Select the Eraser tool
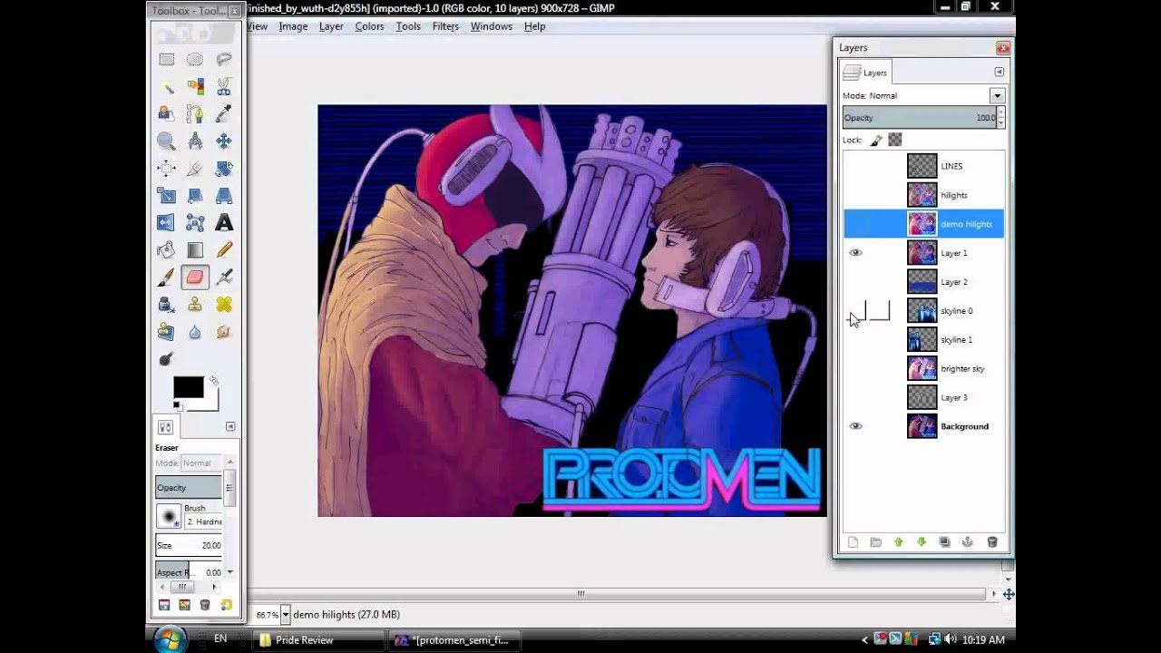The image size is (1161, 653). tap(195, 278)
